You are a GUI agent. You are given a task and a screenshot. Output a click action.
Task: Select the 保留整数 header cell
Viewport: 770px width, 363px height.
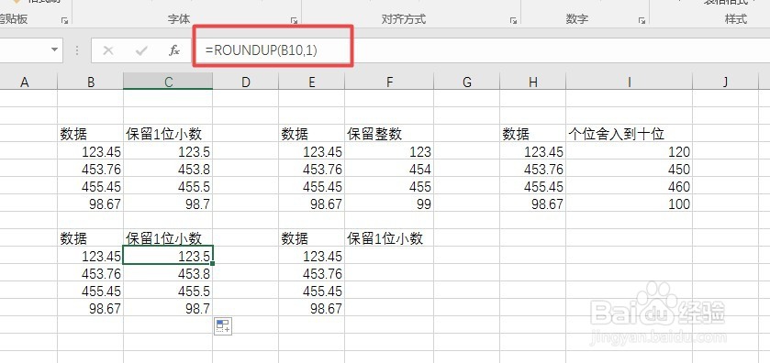pos(389,134)
